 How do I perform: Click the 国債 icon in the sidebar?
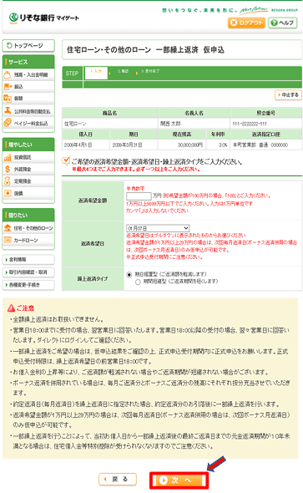(8, 193)
